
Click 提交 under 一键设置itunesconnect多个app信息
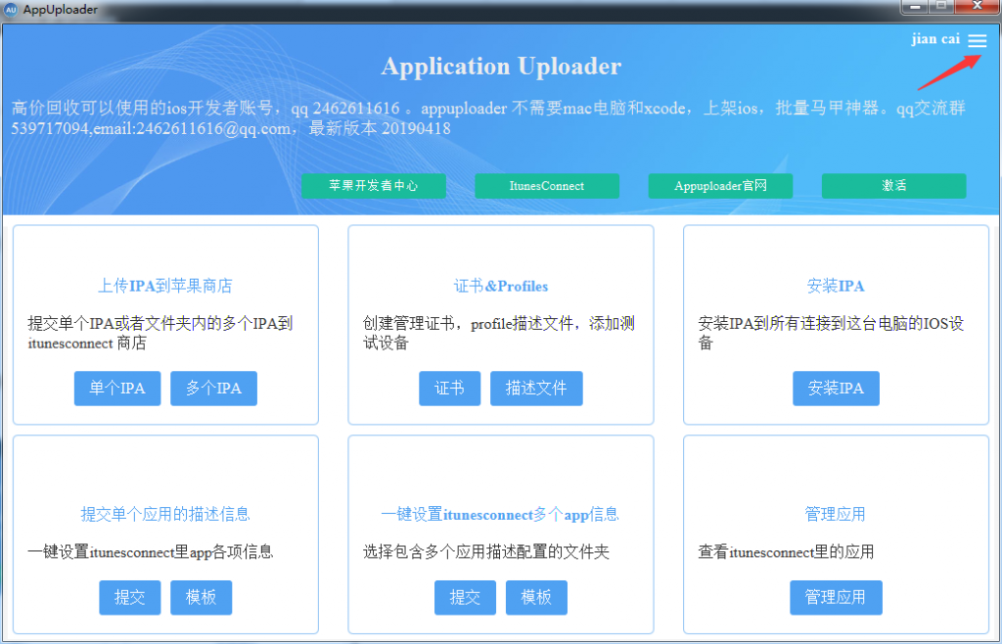pos(465,597)
